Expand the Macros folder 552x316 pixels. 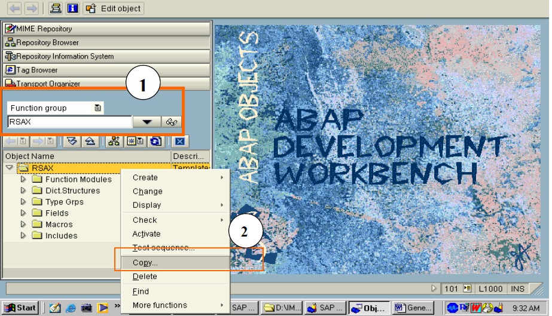click(23, 224)
